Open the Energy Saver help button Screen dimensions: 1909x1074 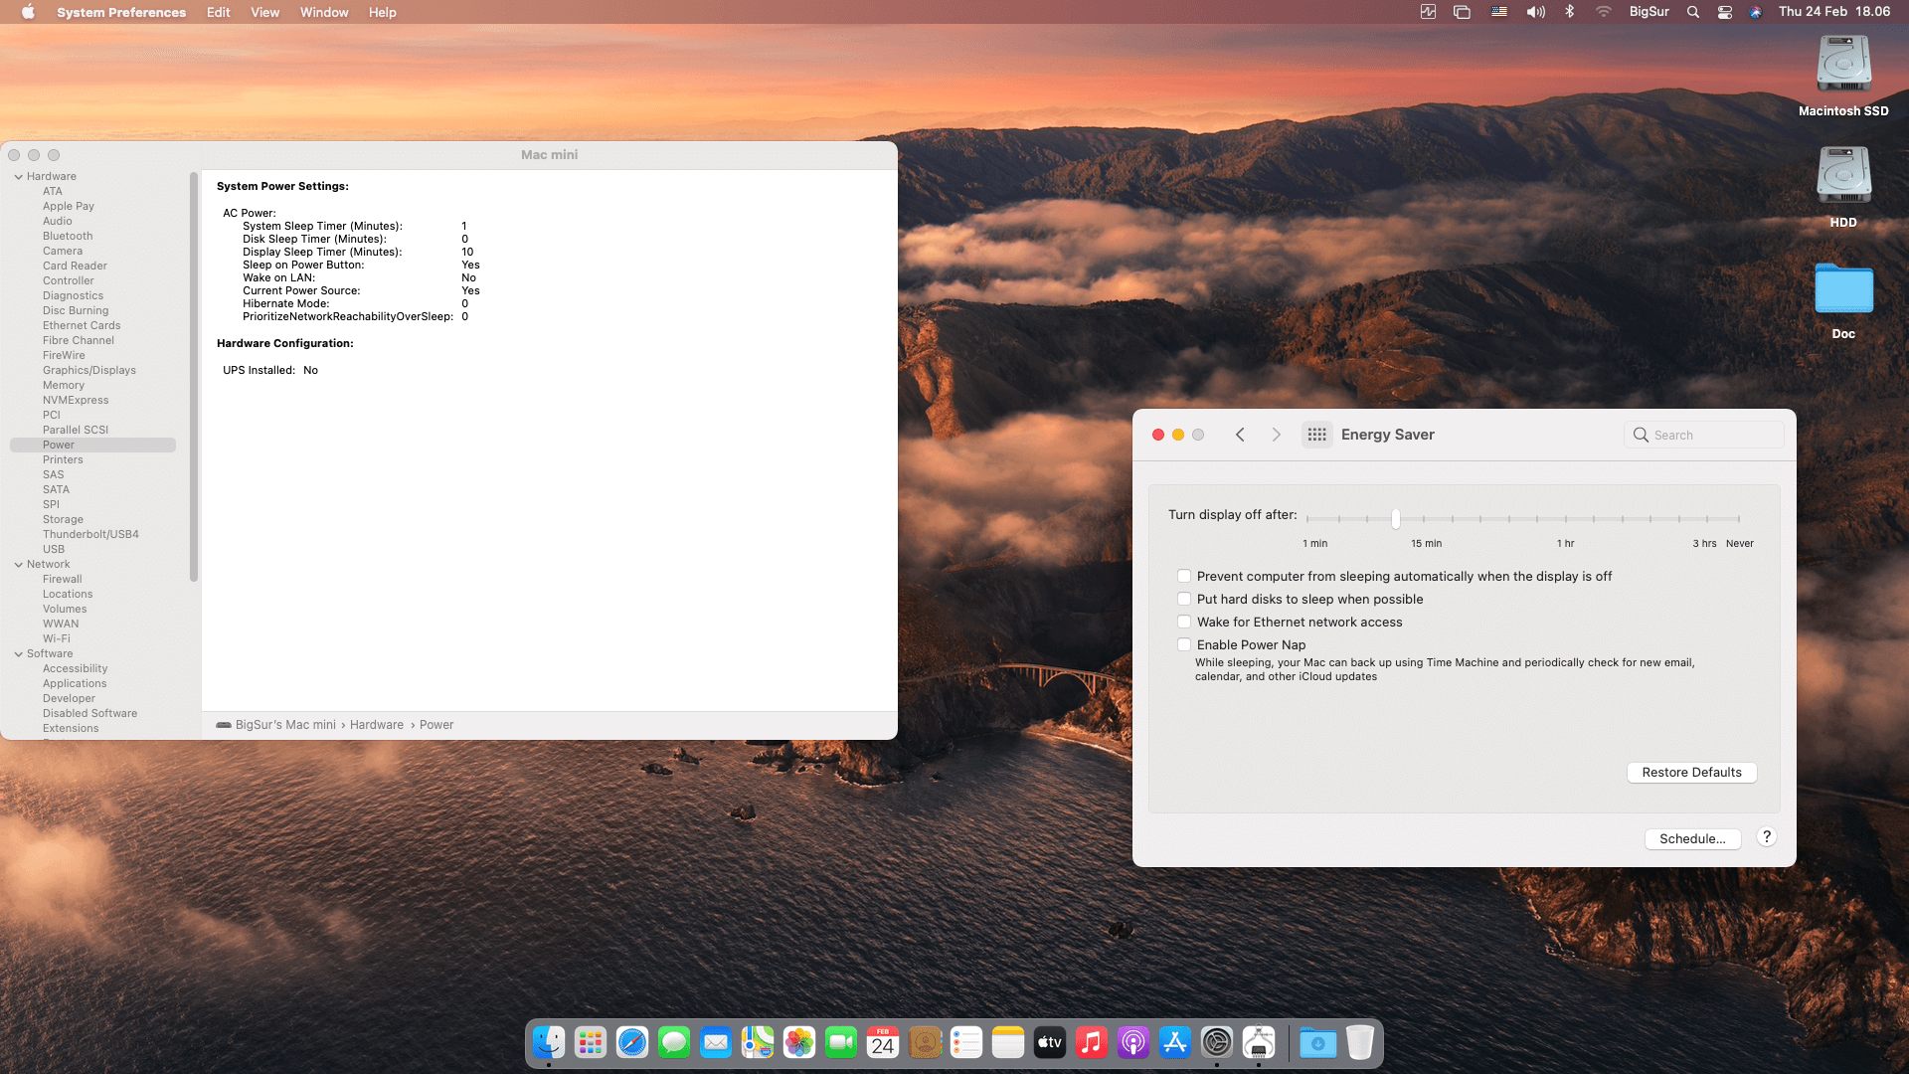pos(1766,837)
